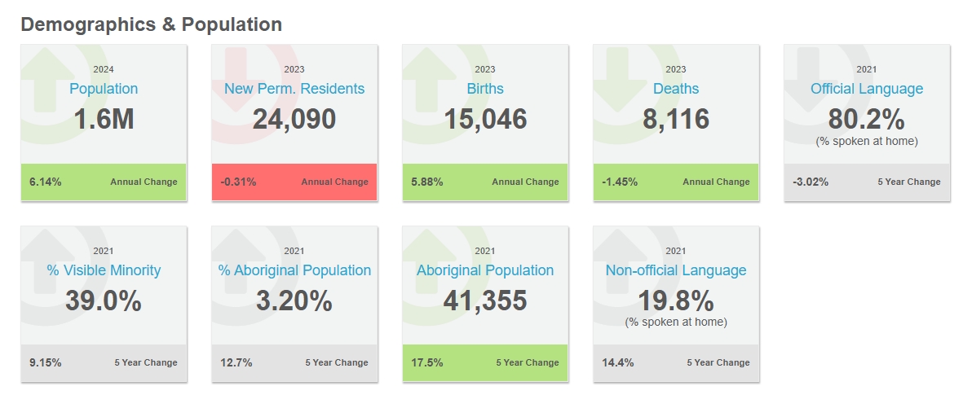Click the green 17.5% 5 Year Change bar
The height and width of the screenshot is (408, 972).
coord(485,363)
